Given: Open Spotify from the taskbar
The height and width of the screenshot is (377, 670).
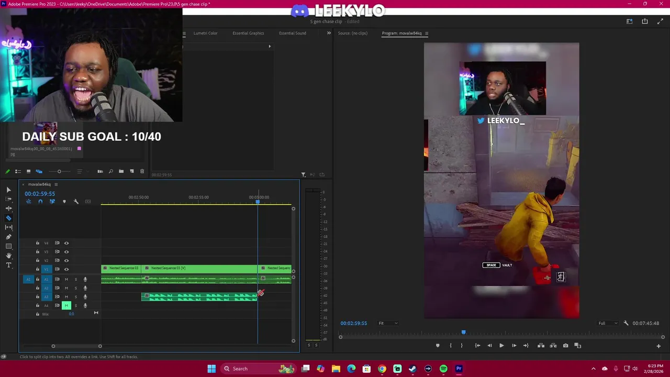Looking at the screenshot, I should (x=443, y=369).
